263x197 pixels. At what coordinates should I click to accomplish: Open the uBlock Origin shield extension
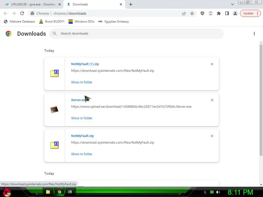202,13
